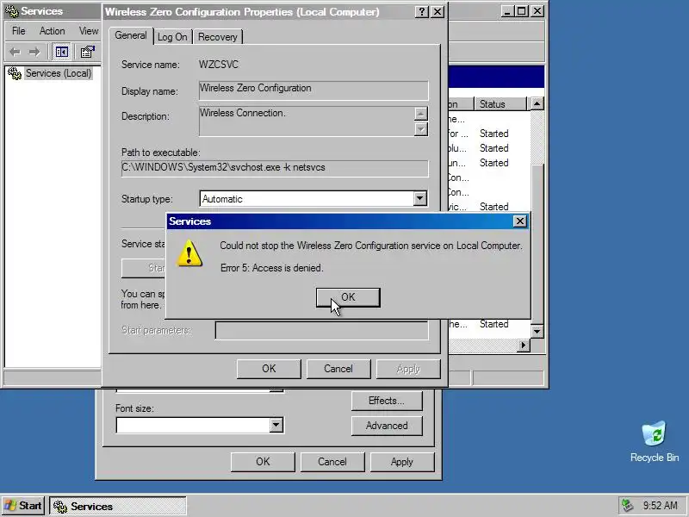Screen dimensions: 689x517
Task: Open the File menu in Services
Action: (18, 31)
